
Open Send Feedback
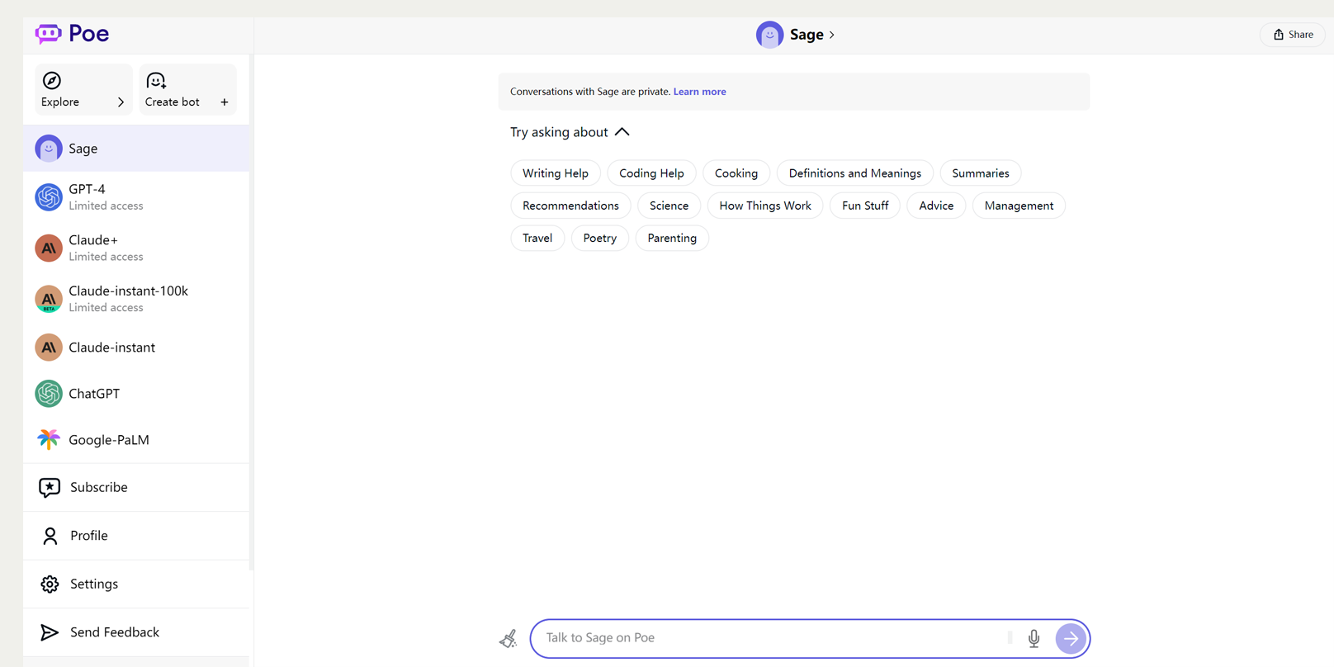pos(136,632)
